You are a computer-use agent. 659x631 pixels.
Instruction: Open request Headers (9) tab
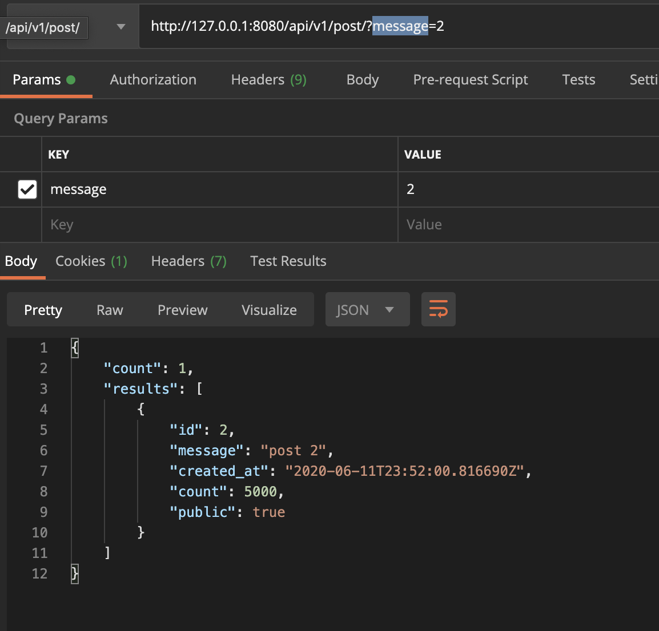tap(269, 80)
